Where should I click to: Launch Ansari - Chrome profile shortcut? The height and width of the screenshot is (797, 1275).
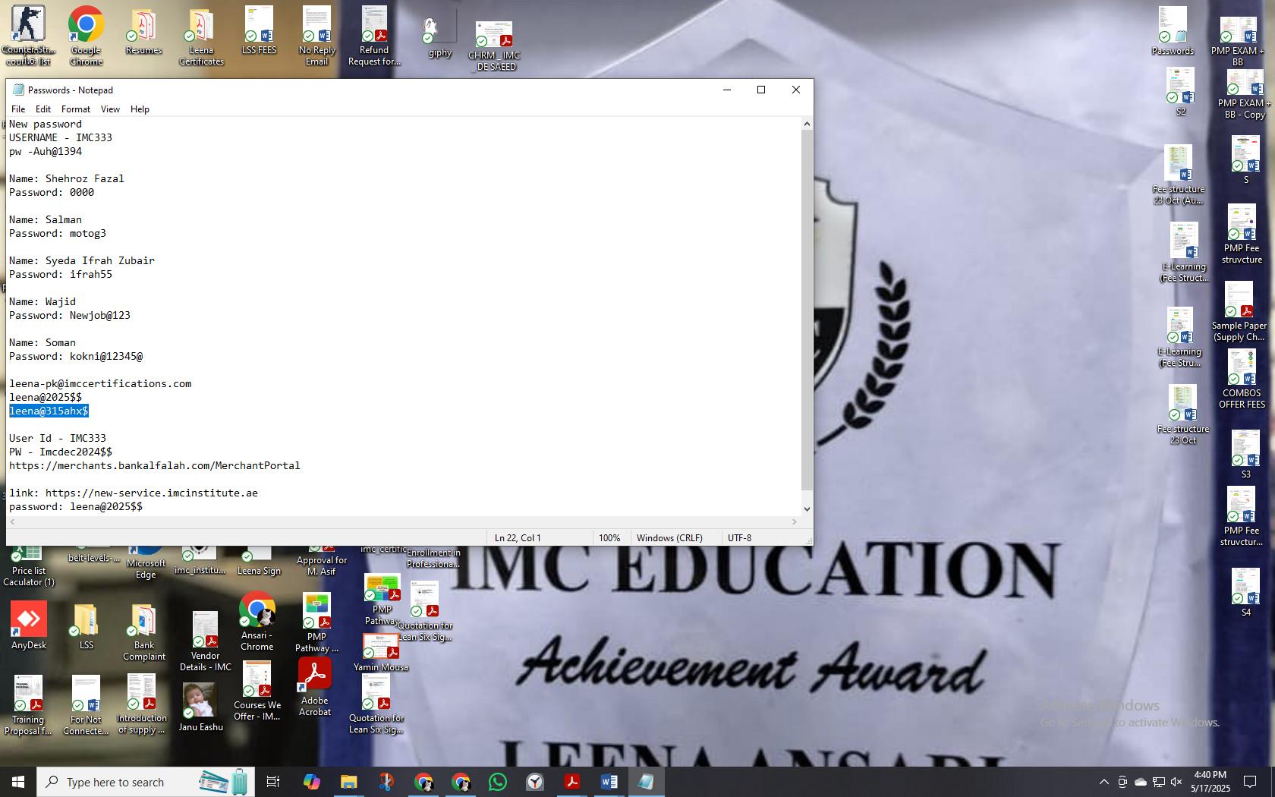point(257,622)
